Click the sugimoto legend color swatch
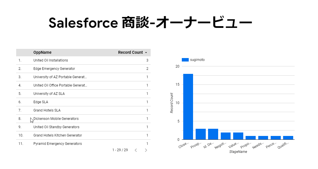 pyautogui.click(x=185, y=60)
